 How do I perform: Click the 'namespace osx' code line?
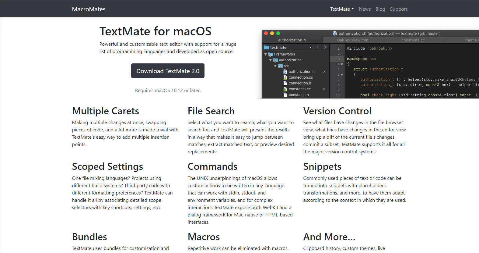pyautogui.click(x=362, y=59)
